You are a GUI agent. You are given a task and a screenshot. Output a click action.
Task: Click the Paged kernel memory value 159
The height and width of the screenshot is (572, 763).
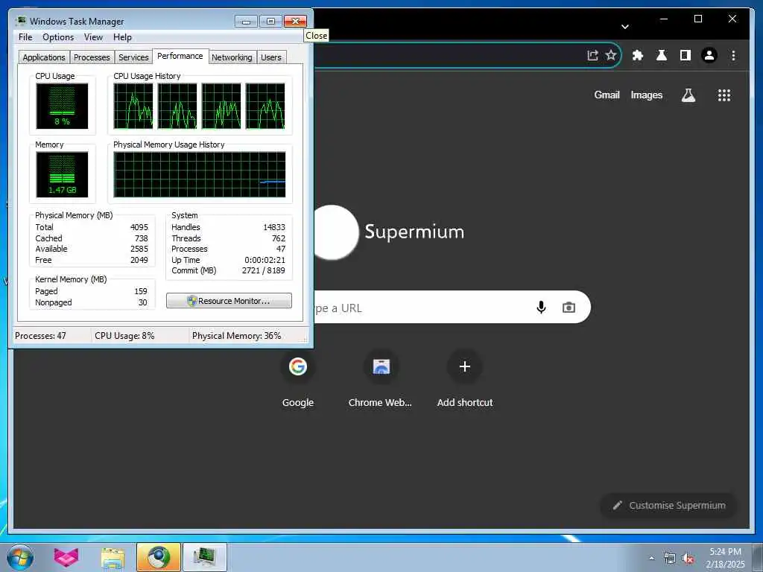[x=141, y=291]
